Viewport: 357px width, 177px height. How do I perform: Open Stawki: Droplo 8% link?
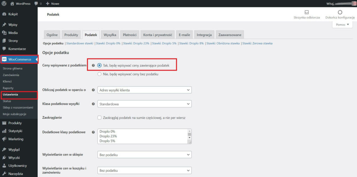pyautogui.click(x=191, y=43)
